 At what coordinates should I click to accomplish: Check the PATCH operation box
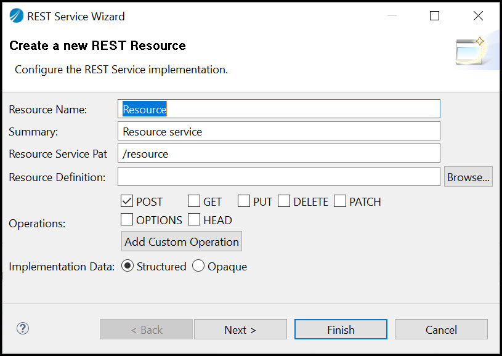click(340, 201)
